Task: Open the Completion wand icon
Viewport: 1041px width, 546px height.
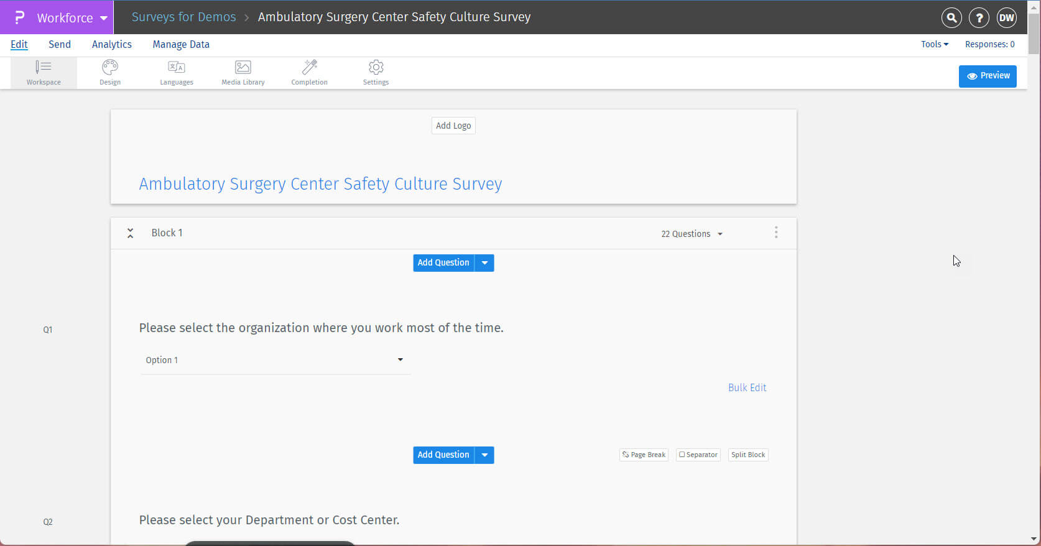Action: [310, 73]
